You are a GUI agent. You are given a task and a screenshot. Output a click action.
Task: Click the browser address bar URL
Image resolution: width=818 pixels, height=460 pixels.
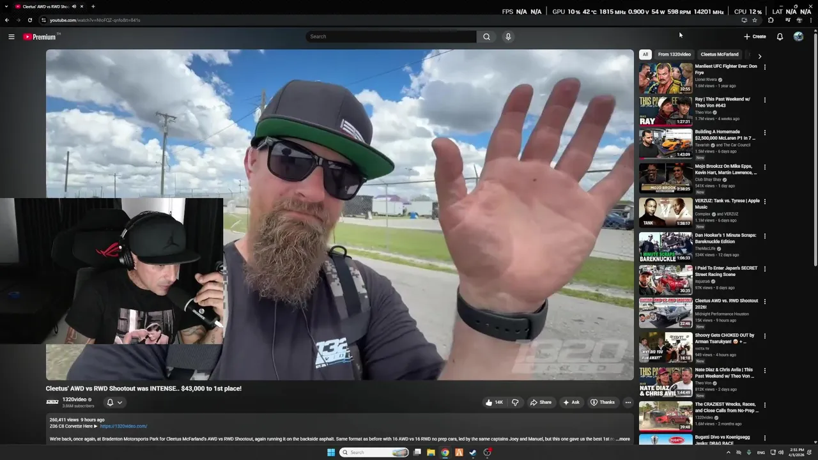click(95, 20)
